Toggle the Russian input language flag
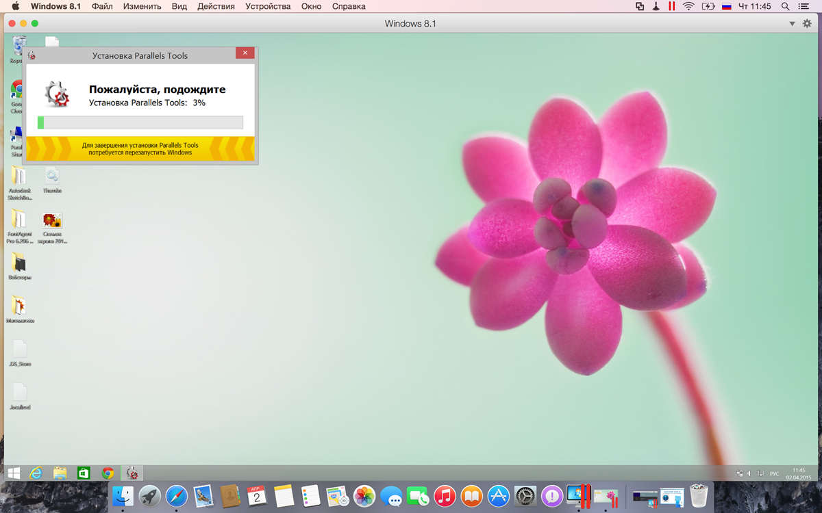The image size is (822, 513). pyautogui.click(x=727, y=6)
